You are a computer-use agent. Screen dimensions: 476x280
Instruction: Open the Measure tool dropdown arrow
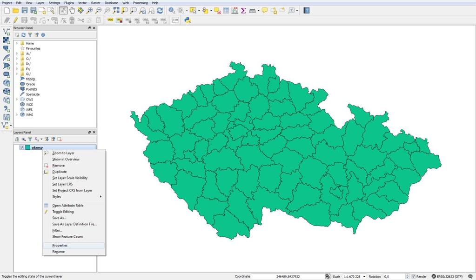tap(258, 11)
